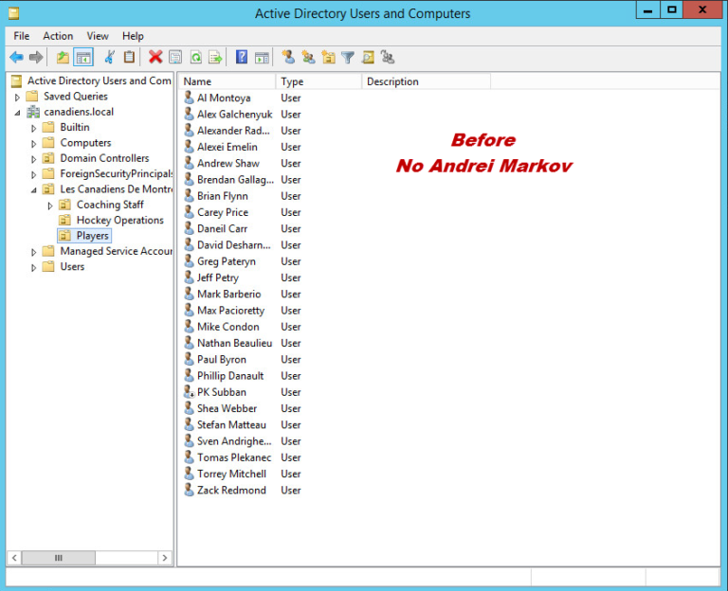Screen dimensions: 728x591
Task: Click user icon beside Al Montoya
Action: pos(189,98)
